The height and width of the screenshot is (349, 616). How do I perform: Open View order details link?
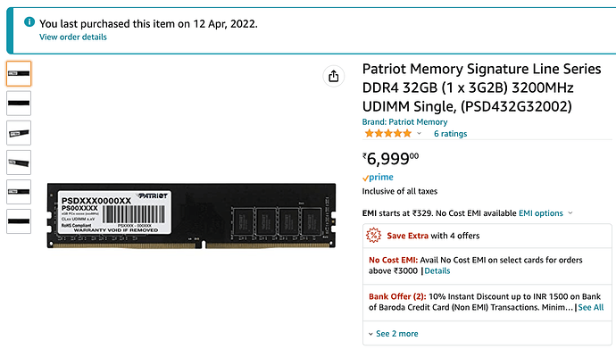(x=73, y=37)
